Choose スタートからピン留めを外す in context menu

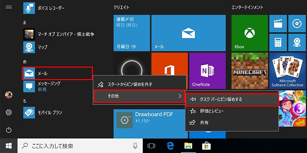click(139, 85)
